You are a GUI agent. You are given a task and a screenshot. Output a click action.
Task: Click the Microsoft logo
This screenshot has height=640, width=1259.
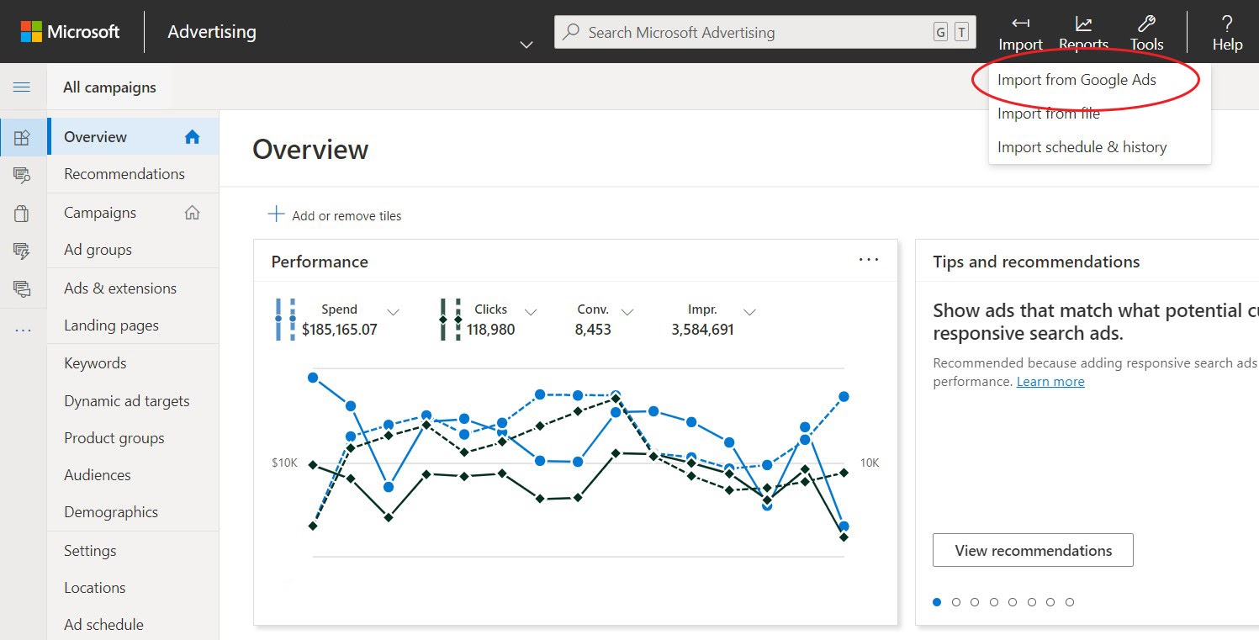pyautogui.click(x=71, y=32)
